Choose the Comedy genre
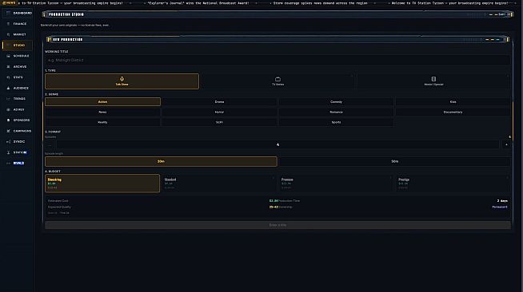Image resolution: width=523 pixels, height=292 pixels. pos(336,102)
